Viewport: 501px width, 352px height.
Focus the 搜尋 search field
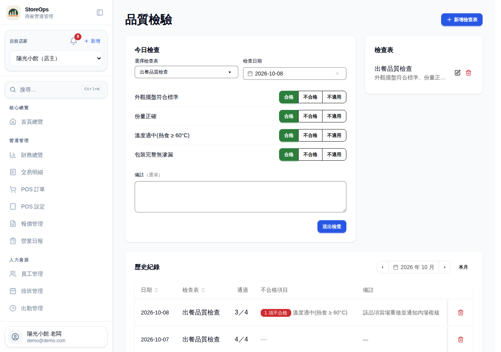pyautogui.click(x=56, y=90)
